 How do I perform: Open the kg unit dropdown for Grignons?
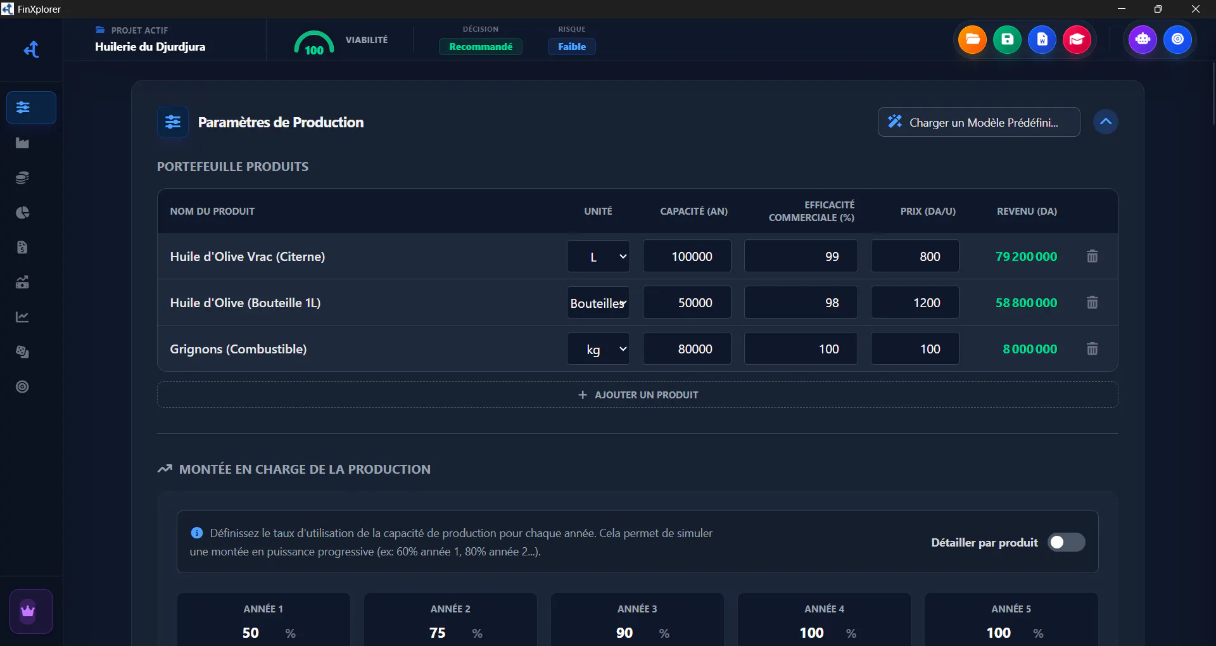point(598,349)
